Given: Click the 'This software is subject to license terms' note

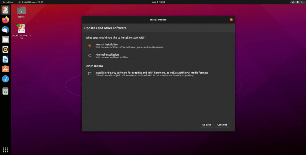Looking at the screenshot, I should point(145,75).
